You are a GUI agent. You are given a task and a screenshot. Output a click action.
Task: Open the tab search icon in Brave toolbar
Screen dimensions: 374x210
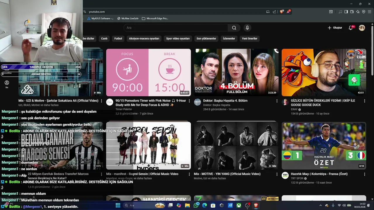tap(331, 12)
